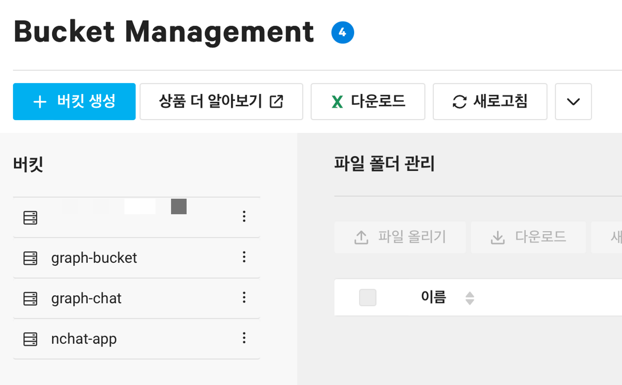Open three-dot menu for first bucket
The image size is (622, 385).
pos(244,216)
